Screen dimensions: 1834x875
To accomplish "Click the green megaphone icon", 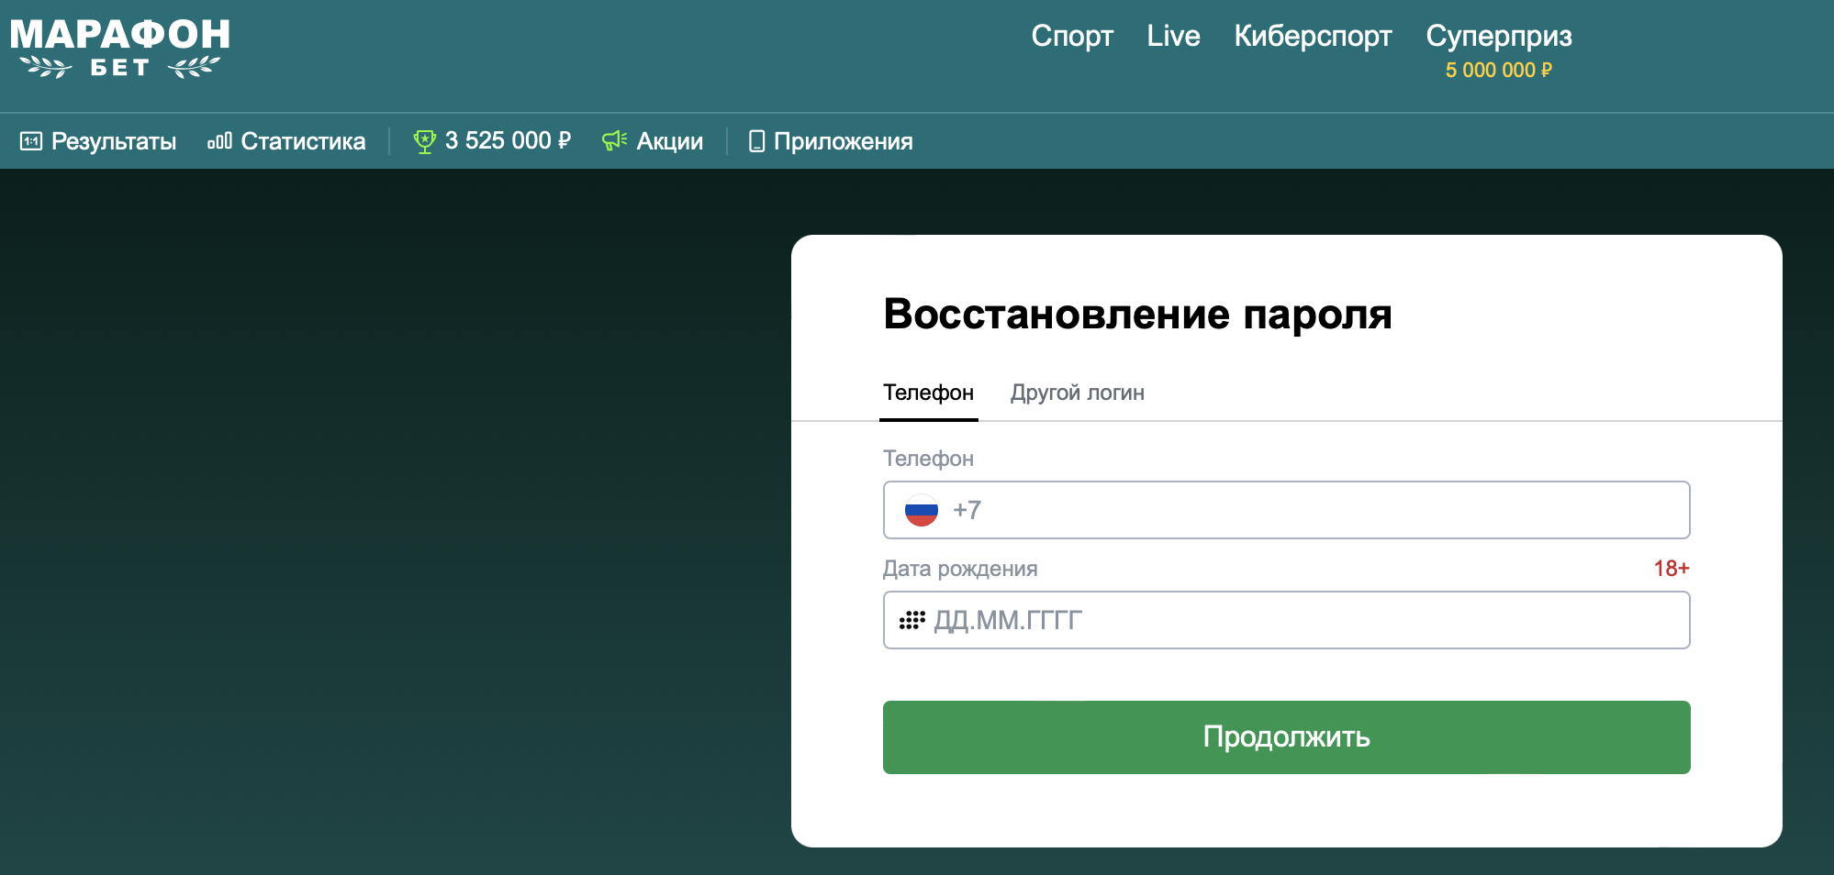I will [614, 140].
